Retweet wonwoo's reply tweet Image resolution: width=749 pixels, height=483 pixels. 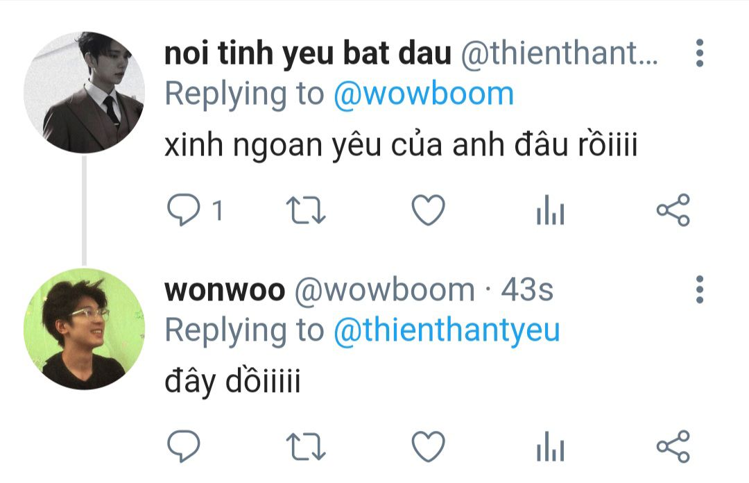[306, 447]
